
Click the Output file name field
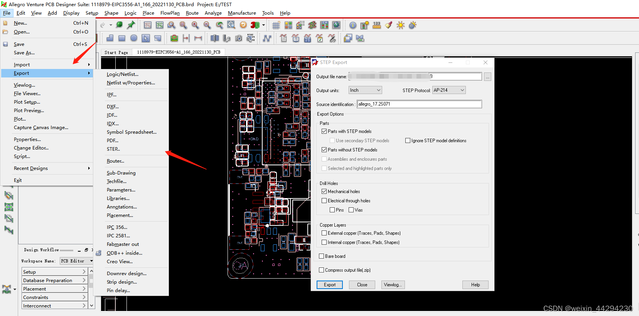415,76
